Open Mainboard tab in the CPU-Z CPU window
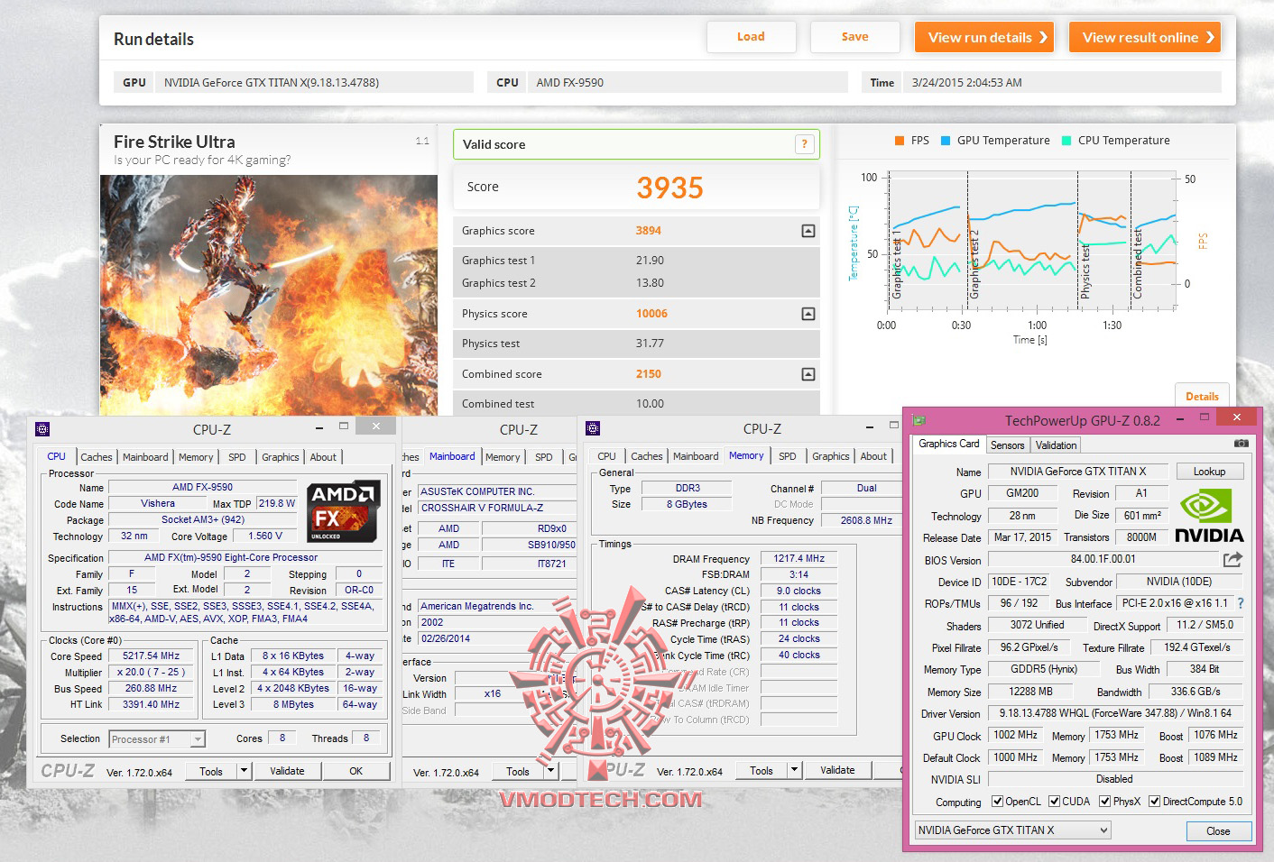1274x862 pixels. pyautogui.click(x=145, y=457)
